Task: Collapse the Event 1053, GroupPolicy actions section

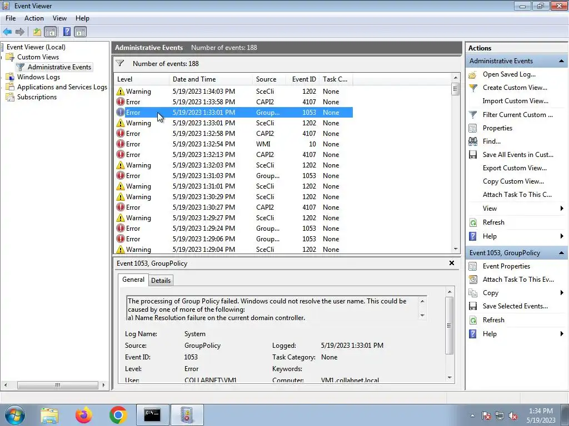Action: pyautogui.click(x=561, y=253)
